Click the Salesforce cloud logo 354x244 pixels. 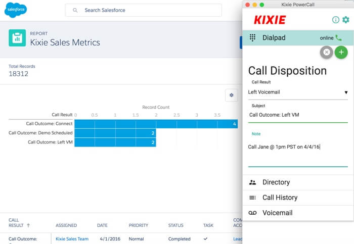16,10
